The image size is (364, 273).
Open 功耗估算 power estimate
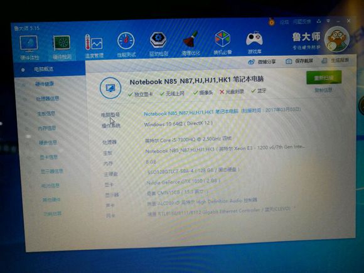pyautogui.click(x=53, y=213)
